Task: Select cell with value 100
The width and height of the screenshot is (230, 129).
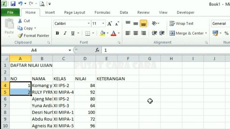Action: [85, 112]
